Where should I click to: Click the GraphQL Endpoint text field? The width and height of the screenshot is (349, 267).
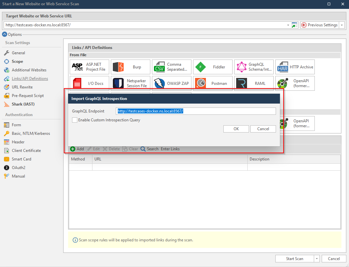pos(196,111)
